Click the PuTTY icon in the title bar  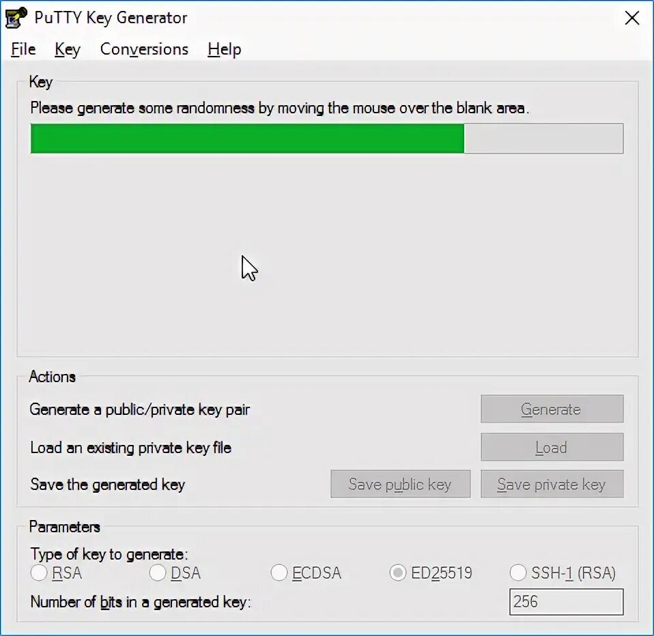point(16,18)
